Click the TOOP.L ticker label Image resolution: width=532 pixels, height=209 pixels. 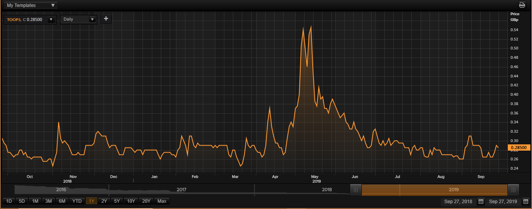coord(14,19)
